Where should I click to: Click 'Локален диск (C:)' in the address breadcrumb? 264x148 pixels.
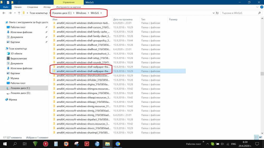(62, 13)
